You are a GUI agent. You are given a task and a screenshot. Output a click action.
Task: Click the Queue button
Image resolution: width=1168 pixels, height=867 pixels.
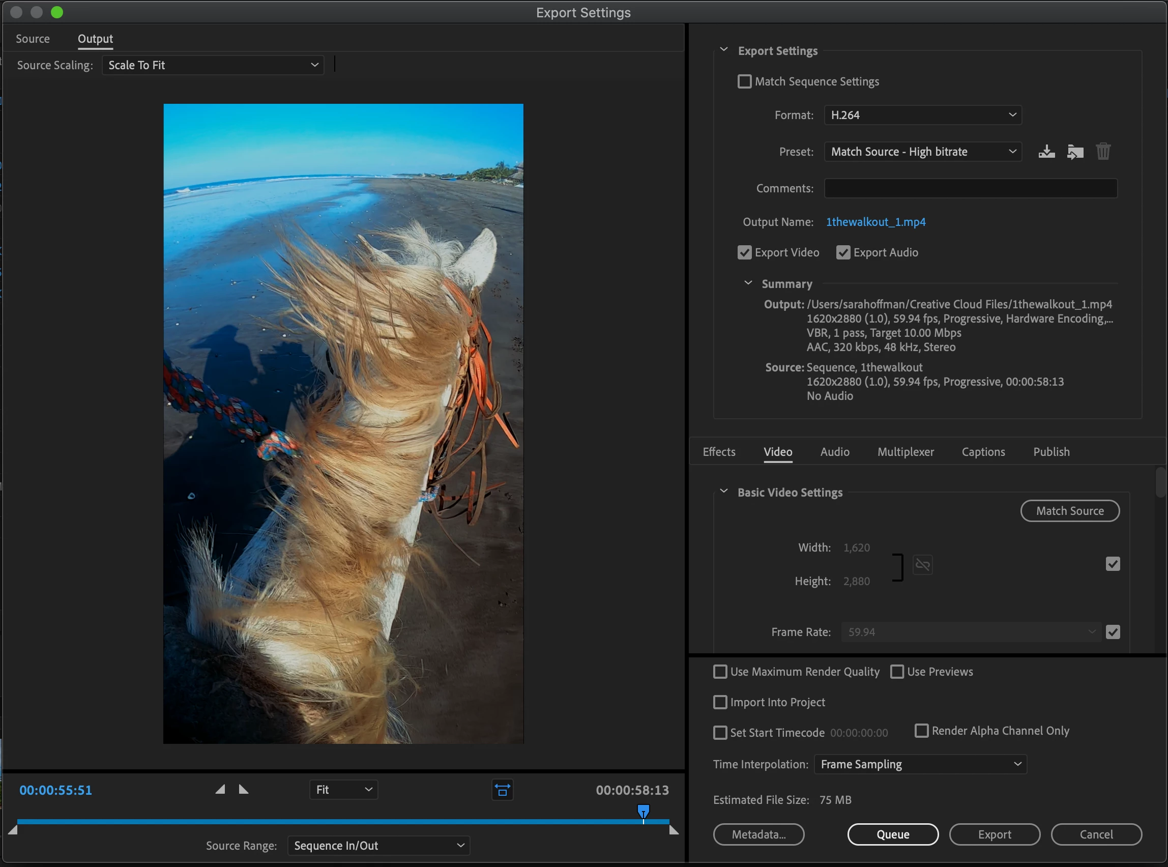892,834
